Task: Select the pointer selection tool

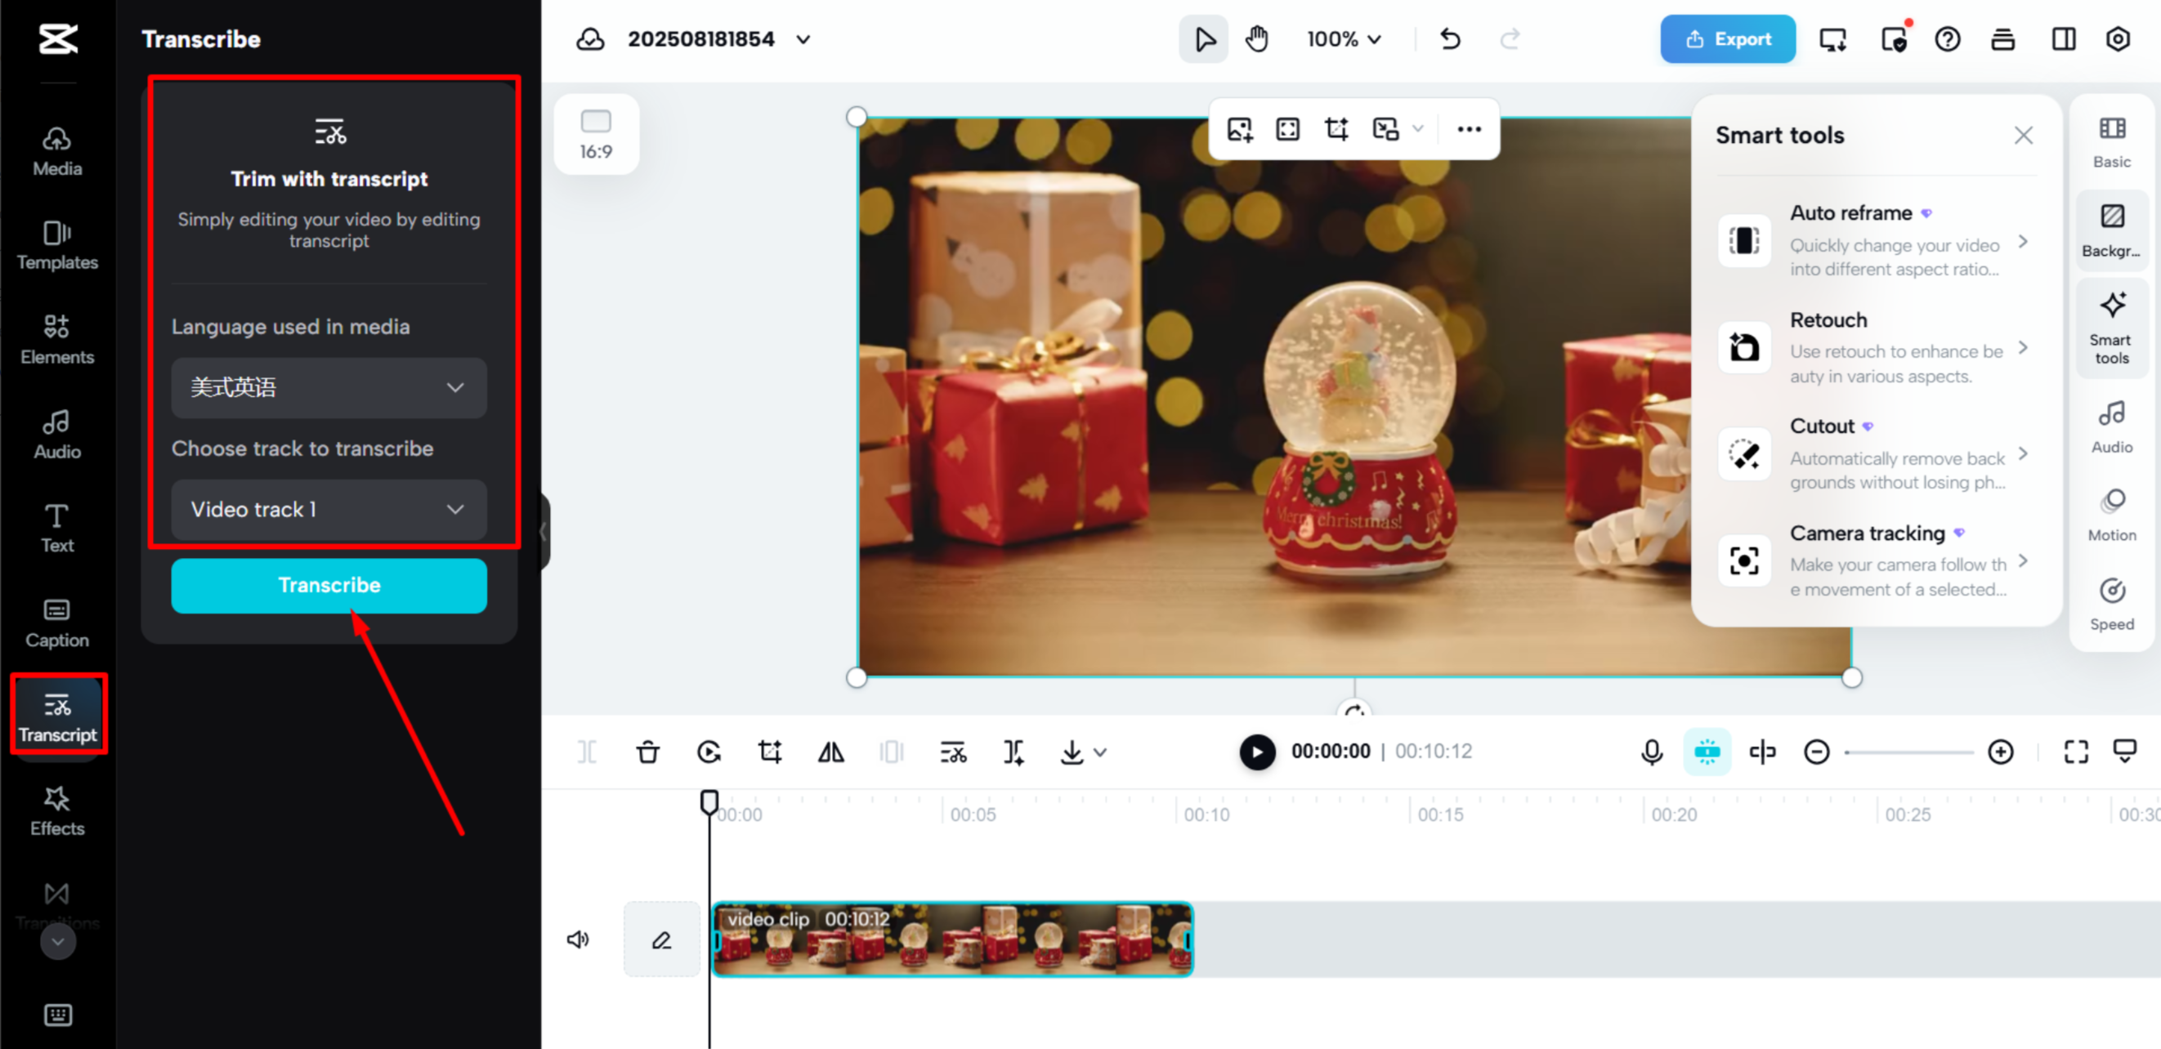Action: pyautogui.click(x=1203, y=39)
